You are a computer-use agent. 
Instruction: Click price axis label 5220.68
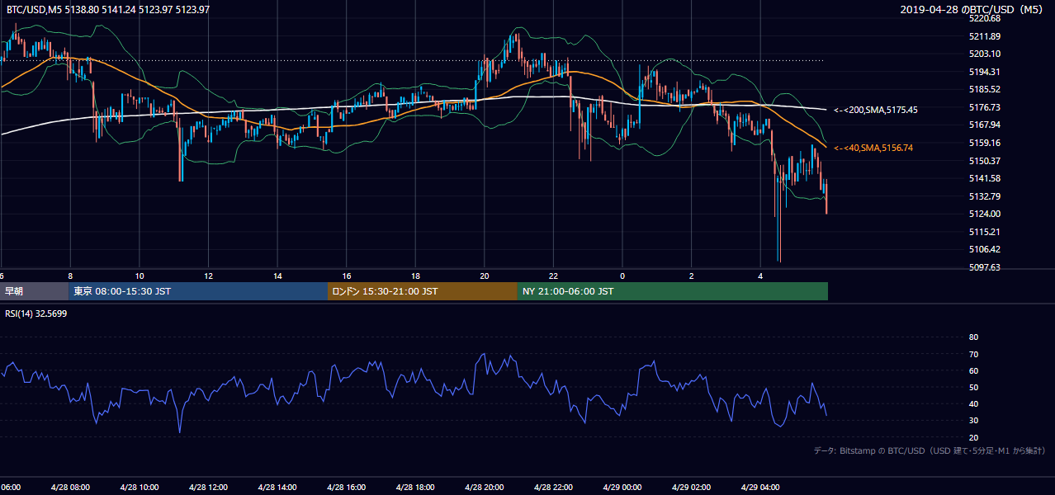985,18
